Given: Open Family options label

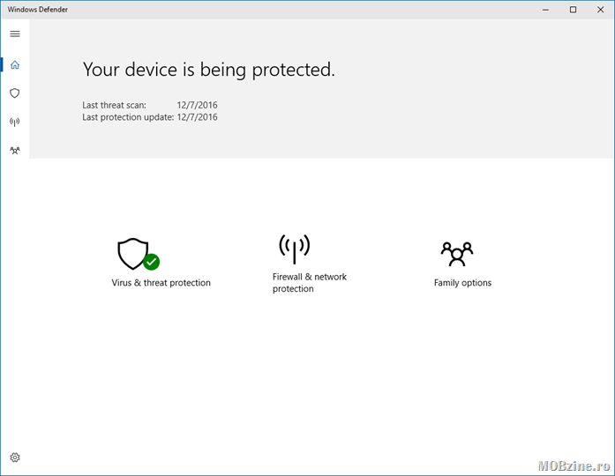Looking at the screenshot, I should [462, 283].
